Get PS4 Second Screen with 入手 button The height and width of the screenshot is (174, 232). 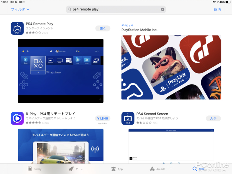tap(213, 118)
